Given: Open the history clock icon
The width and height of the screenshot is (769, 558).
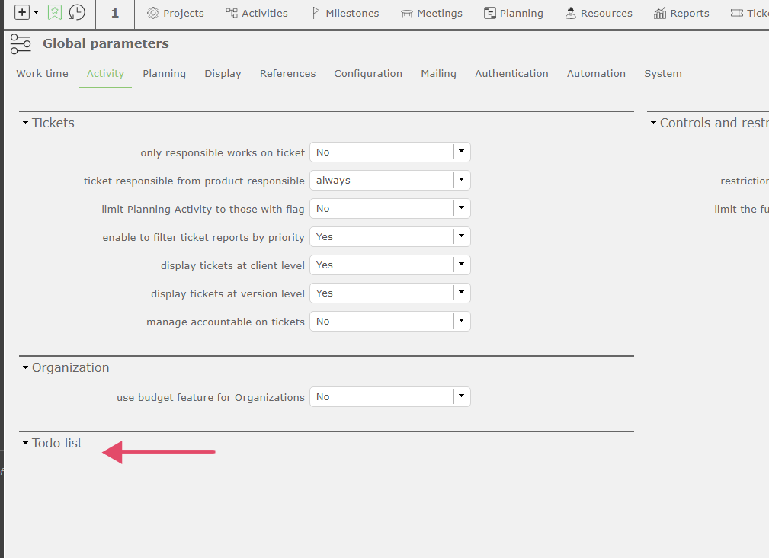Looking at the screenshot, I should tap(77, 13).
